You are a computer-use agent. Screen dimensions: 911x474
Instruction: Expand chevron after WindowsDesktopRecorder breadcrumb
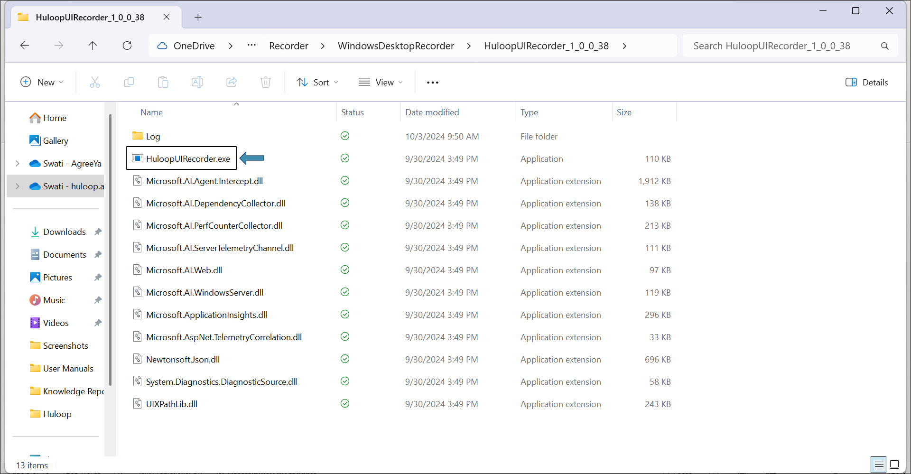[x=469, y=46]
